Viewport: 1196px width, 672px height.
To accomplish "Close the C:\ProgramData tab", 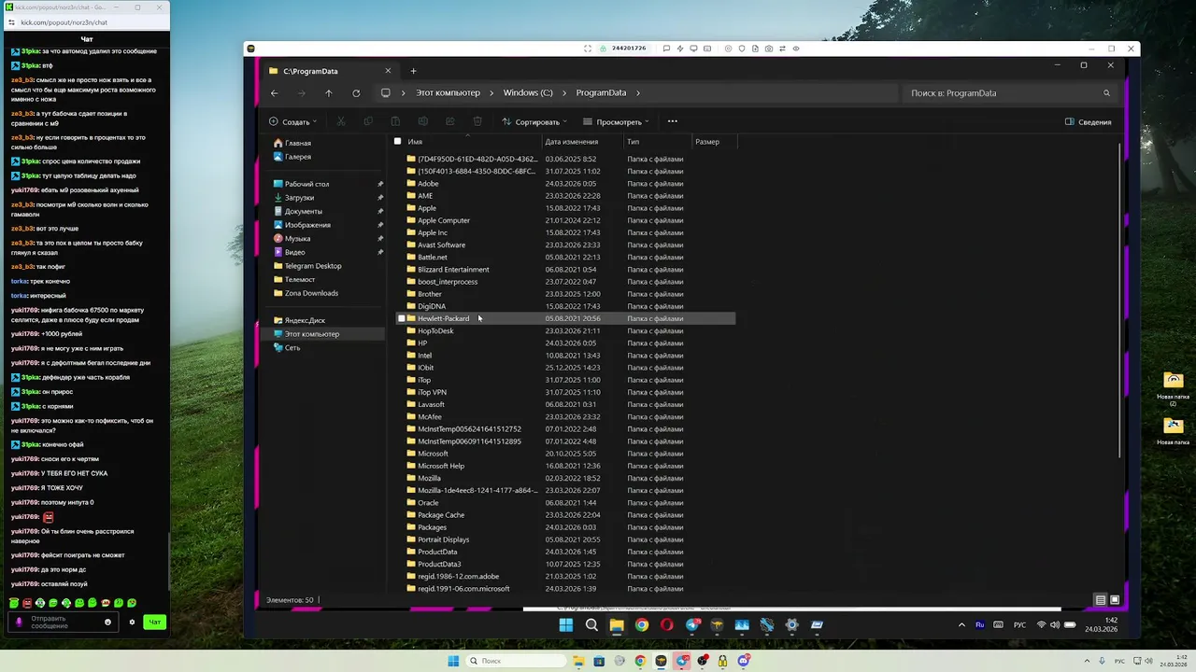I will click(x=388, y=71).
